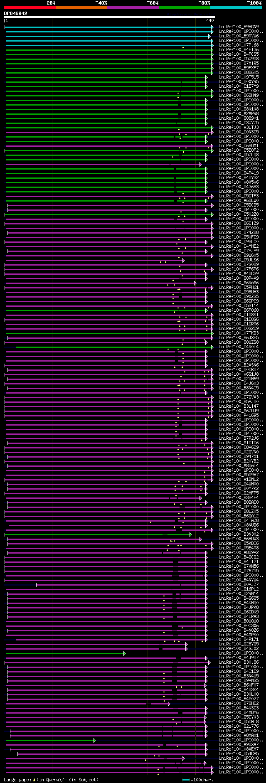Select label UniRef100_C5GTF3
Viewport: 266px width, 783px height.
(239, 196)
